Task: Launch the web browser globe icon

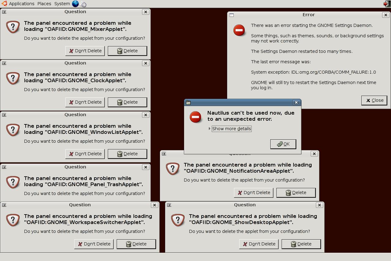Action: (75, 4)
